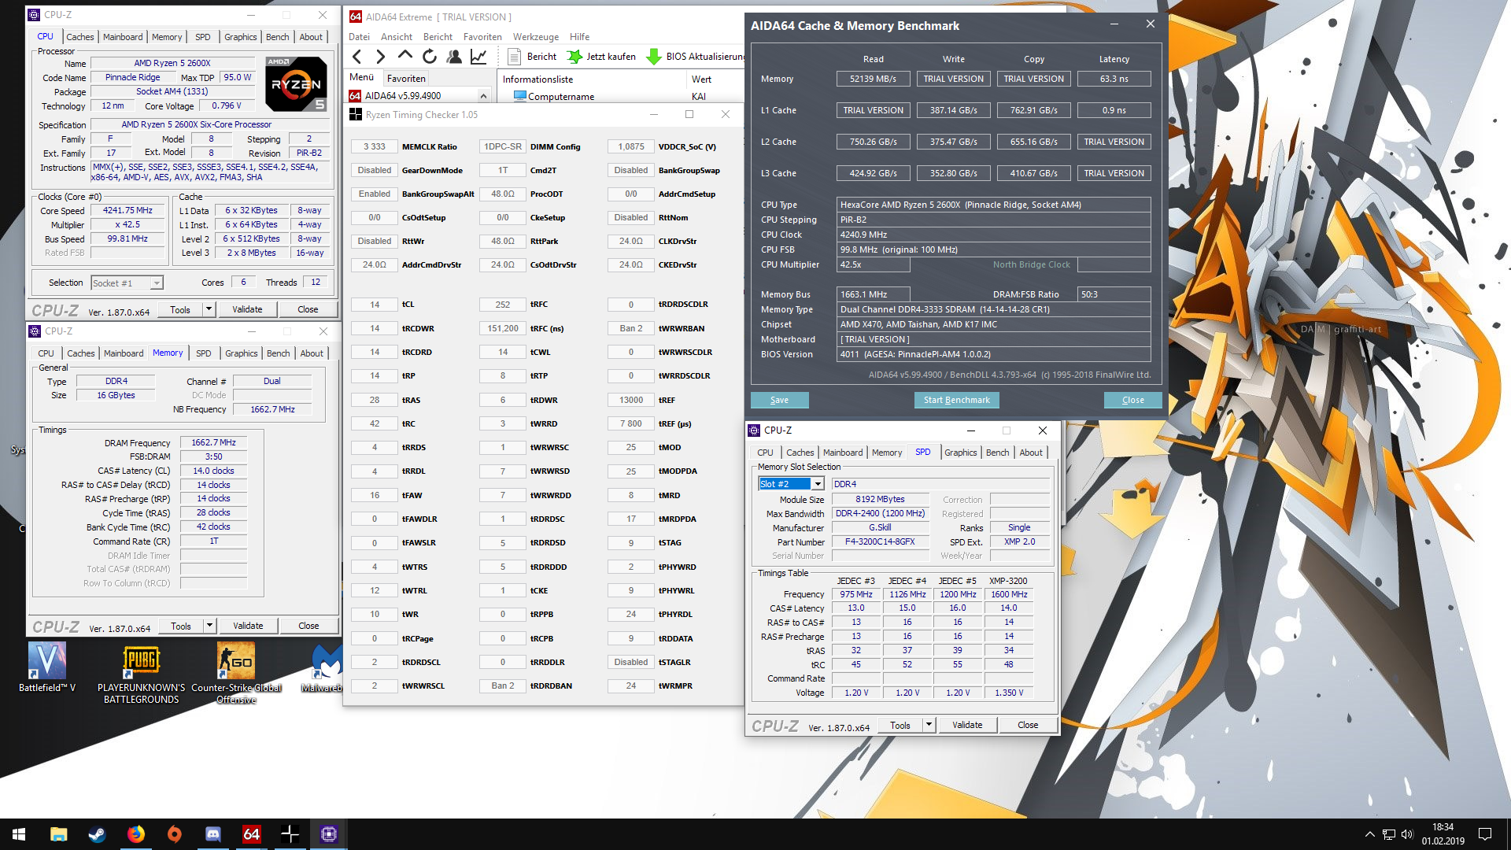Expand the Slot #2 memory slot dropdown
Viewport: 1511px width, 850px height.
(818, 484)
